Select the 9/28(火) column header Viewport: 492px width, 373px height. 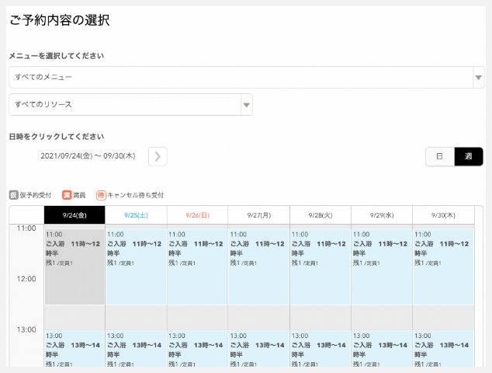[320, 215]
